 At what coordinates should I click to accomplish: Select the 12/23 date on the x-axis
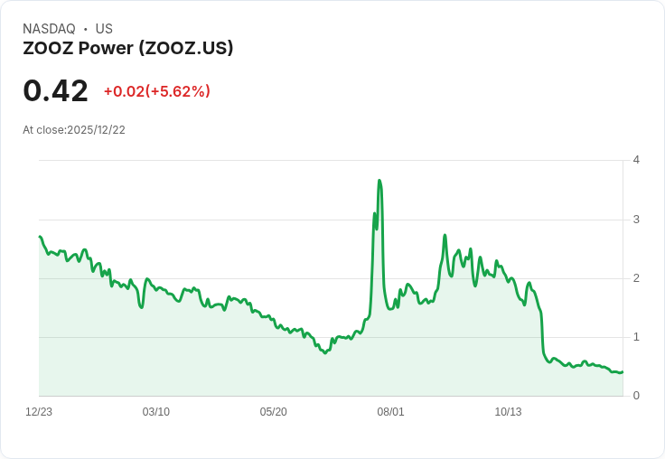click(39, 412)
